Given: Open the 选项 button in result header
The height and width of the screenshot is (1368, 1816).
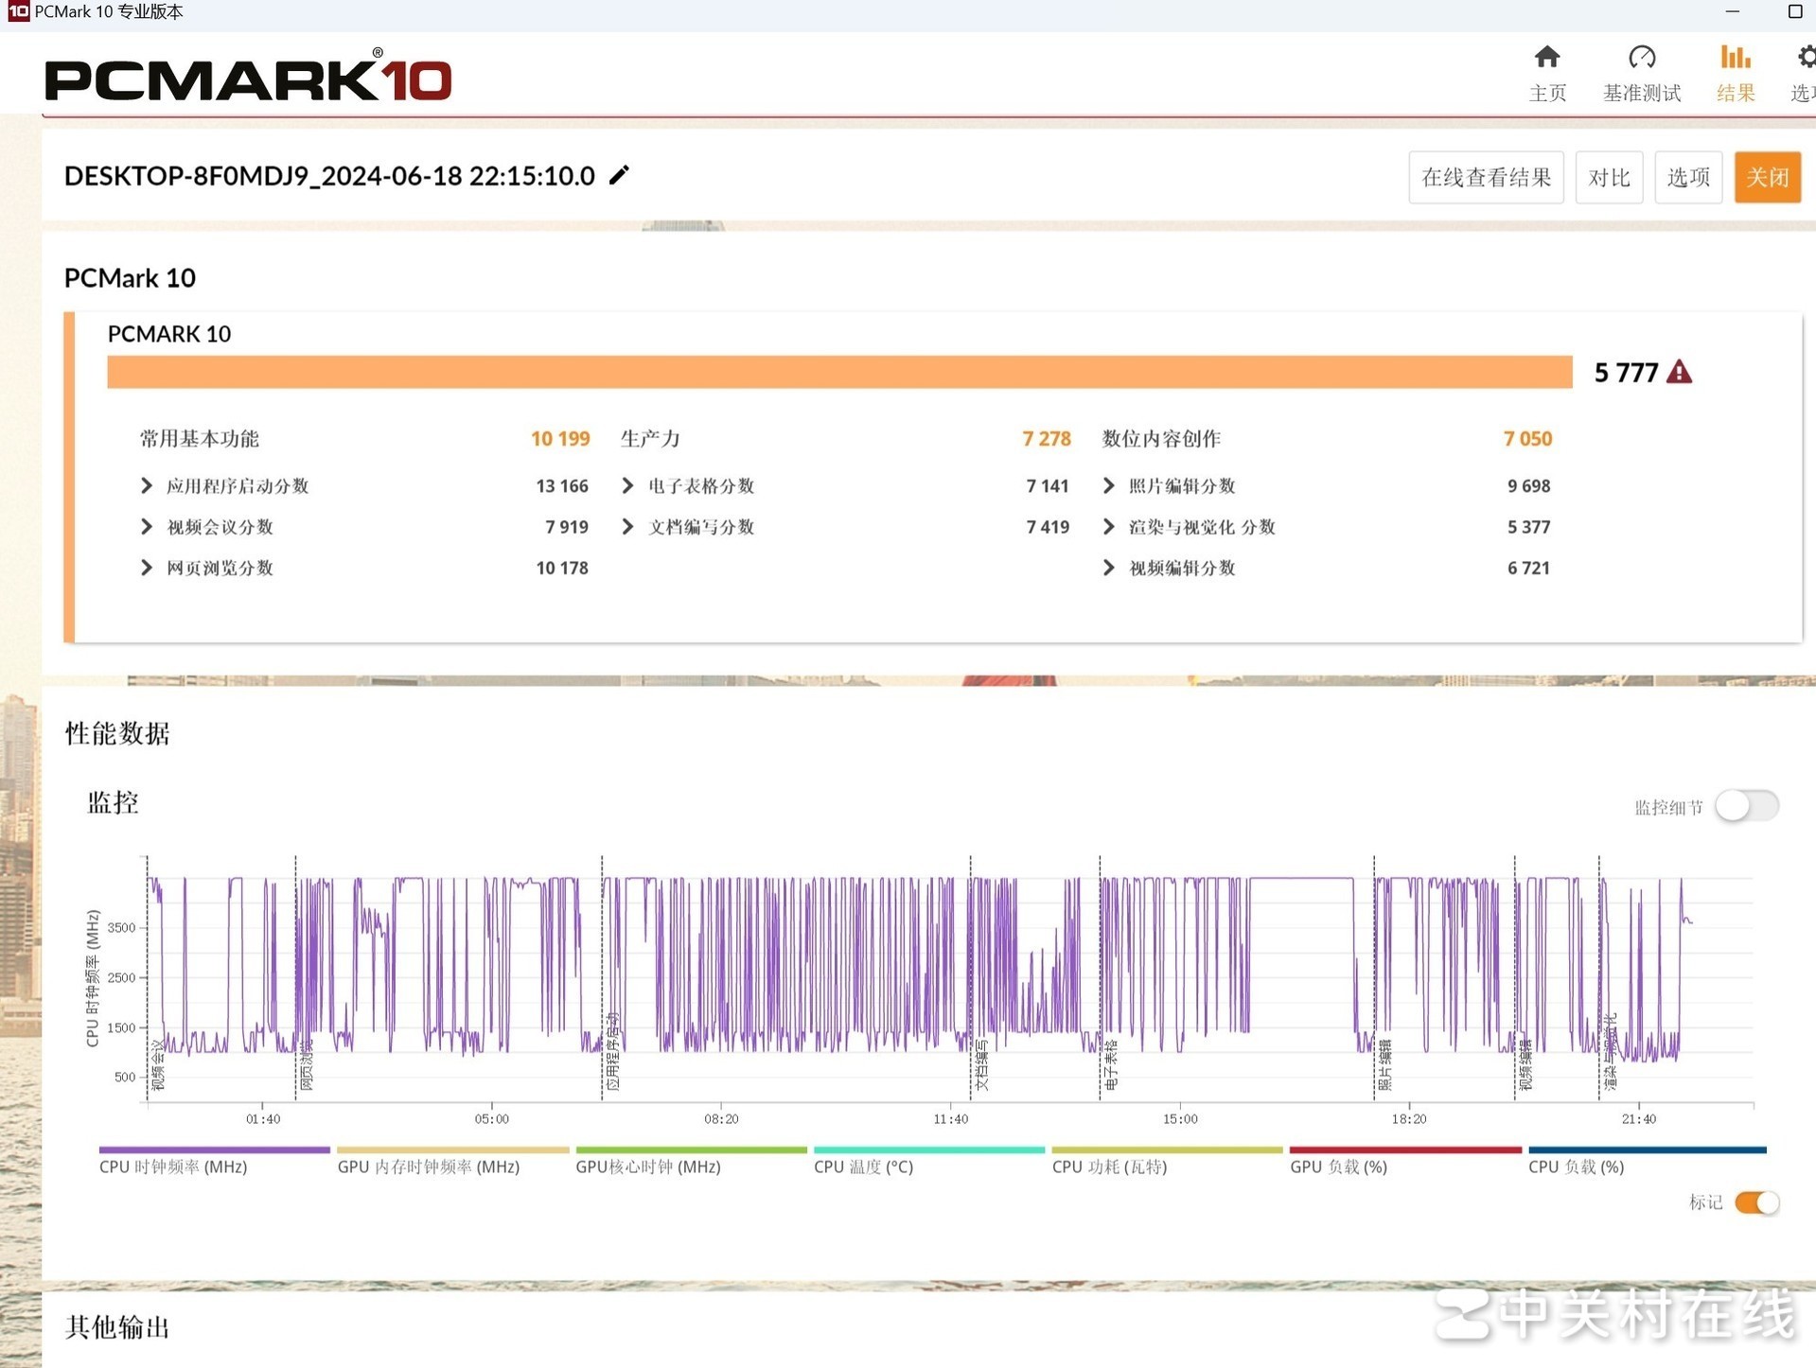Looking at the screenshot, I should point(1688,177).
